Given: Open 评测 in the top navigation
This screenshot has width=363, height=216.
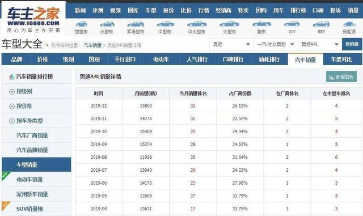Looking at the screenshot, I should pyautogui.click(x=98, y=10).
